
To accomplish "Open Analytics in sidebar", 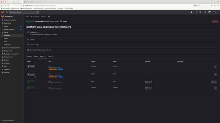I will (7, 63).
